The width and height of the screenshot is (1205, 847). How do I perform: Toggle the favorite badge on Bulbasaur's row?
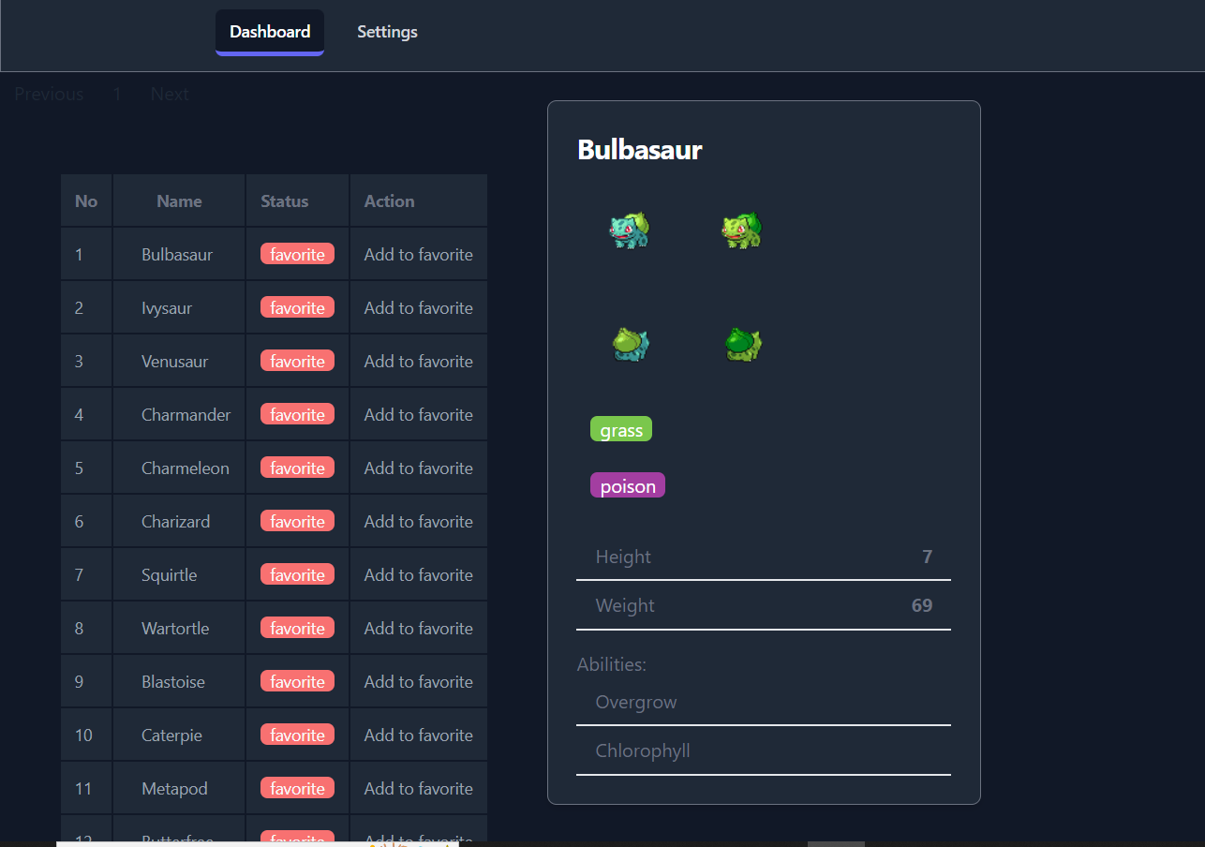pos(297,254)
